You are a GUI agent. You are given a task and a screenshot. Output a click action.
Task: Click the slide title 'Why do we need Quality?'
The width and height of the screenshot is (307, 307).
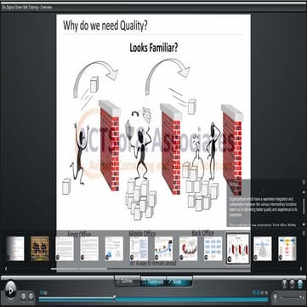[105, 26]
